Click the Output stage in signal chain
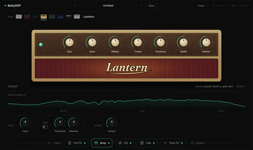Viewport: 253px width, 150px height. 198,143
